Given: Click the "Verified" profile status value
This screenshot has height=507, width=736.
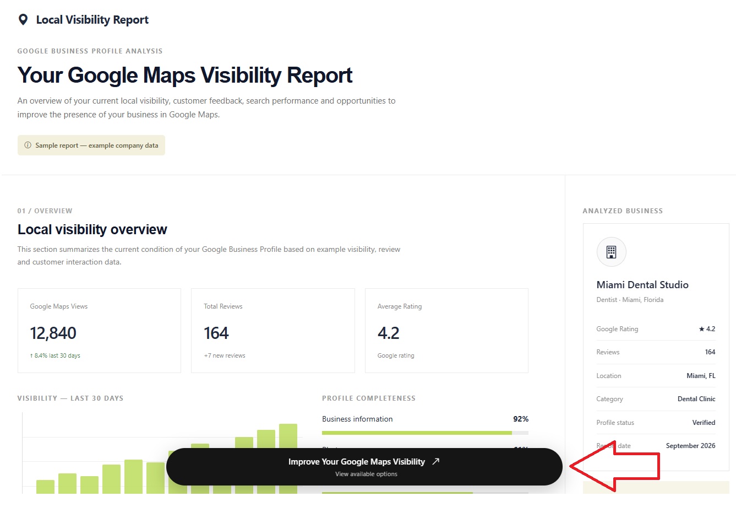Looking at the screenshot, I should click(x=704, y=423).
